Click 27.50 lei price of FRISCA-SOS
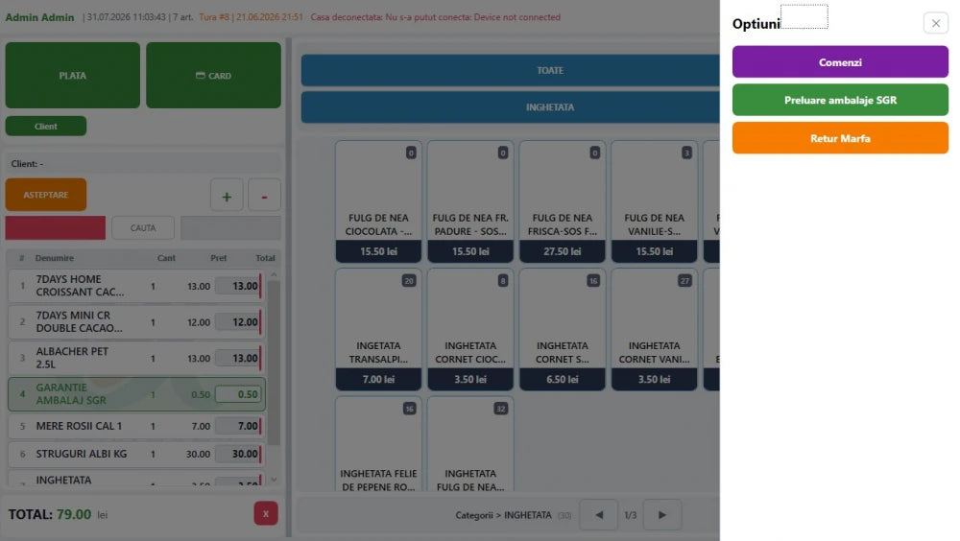960x541 pixels. (562, 251)
